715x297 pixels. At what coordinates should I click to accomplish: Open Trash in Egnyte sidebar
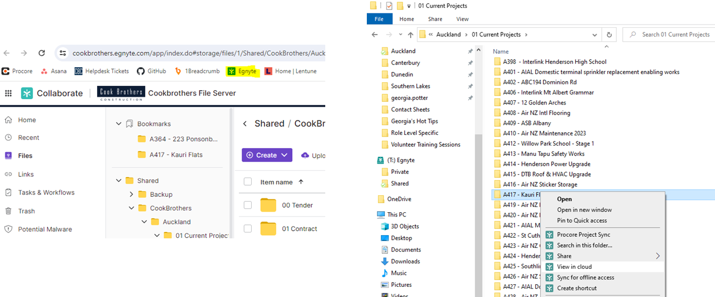coord(26,211)
